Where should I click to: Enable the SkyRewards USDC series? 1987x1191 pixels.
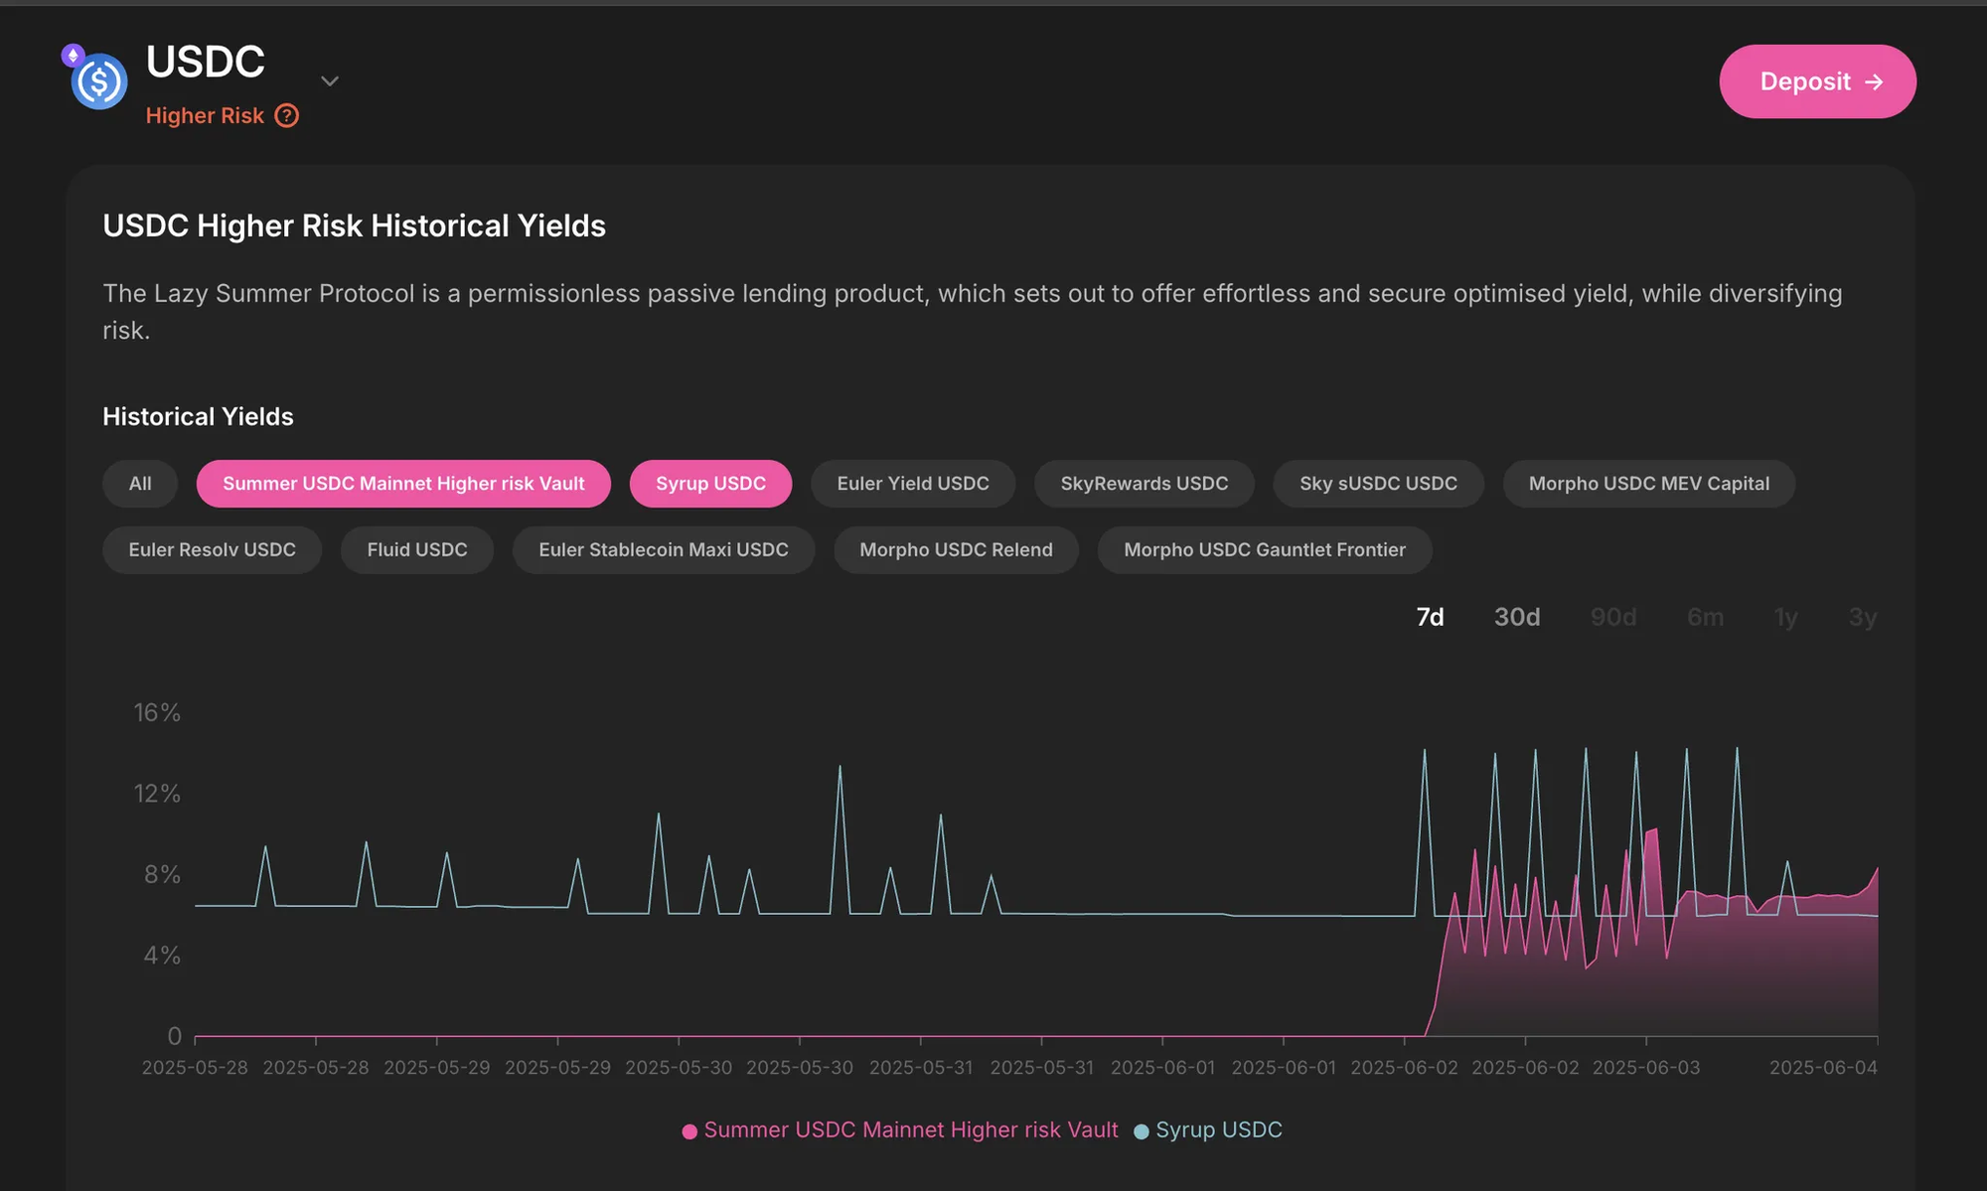[x=1144, y=484]
